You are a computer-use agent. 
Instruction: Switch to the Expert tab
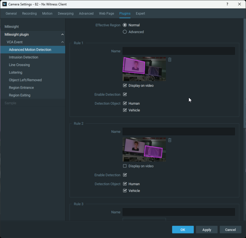140,13
